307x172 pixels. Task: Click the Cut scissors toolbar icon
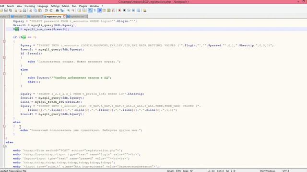coord(31,11)
